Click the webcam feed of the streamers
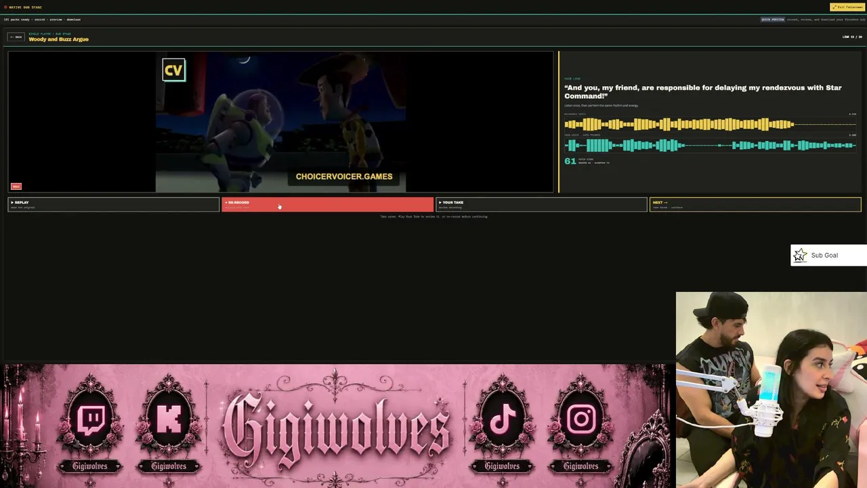The height and width of the screenshot is (488, 867). [771, 390]
